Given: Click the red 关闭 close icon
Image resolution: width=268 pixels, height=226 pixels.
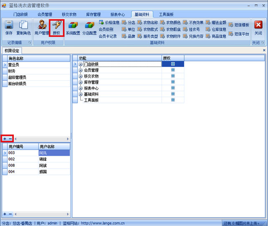Looking at the screenshot, I should click(x=258, y=25).
